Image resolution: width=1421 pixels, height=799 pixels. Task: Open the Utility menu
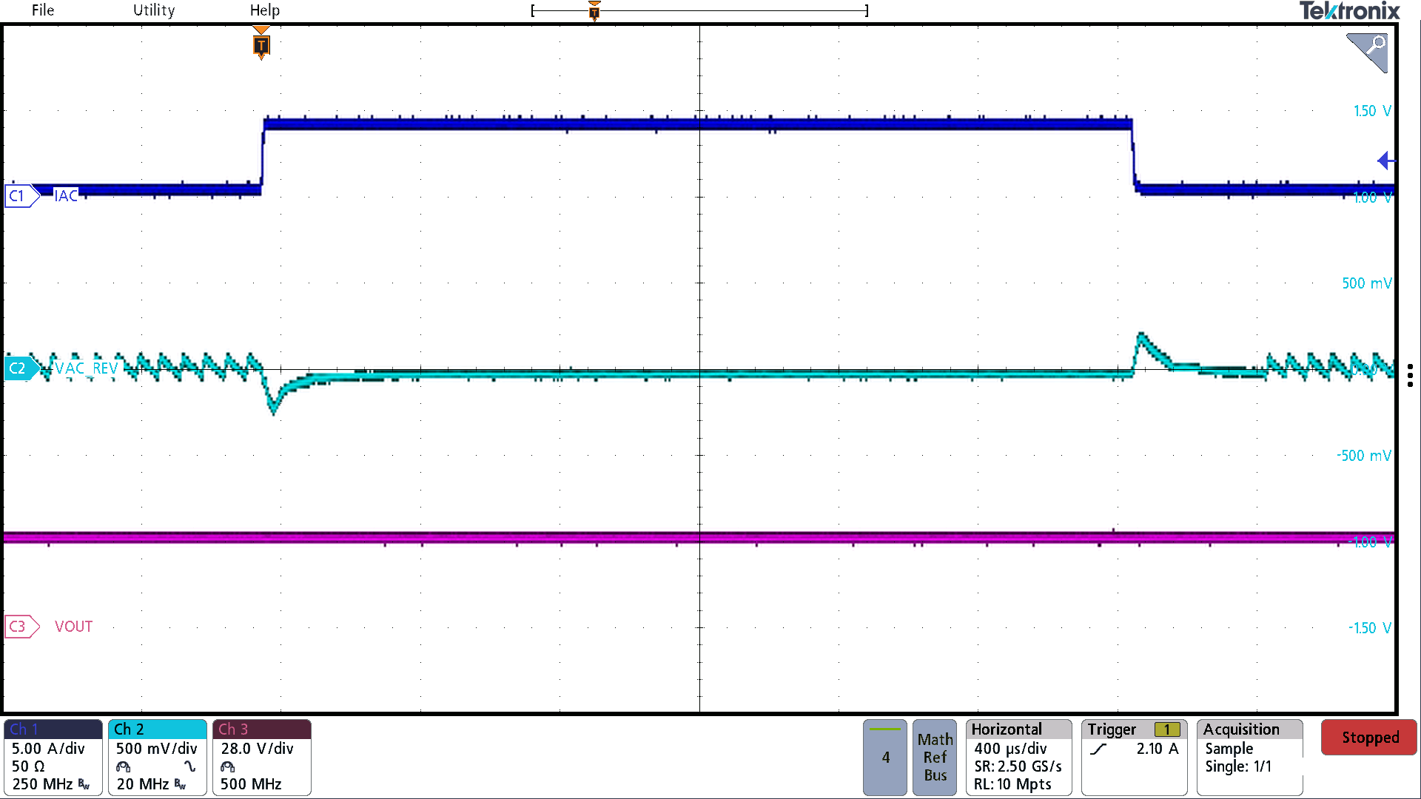(153, 10)
